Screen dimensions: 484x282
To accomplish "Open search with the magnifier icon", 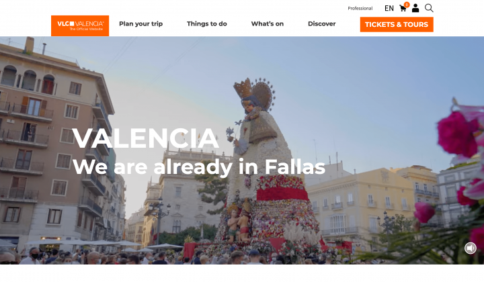I will 429,8.
